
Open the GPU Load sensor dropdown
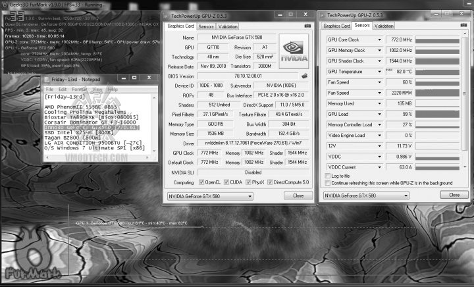[379, 114]
